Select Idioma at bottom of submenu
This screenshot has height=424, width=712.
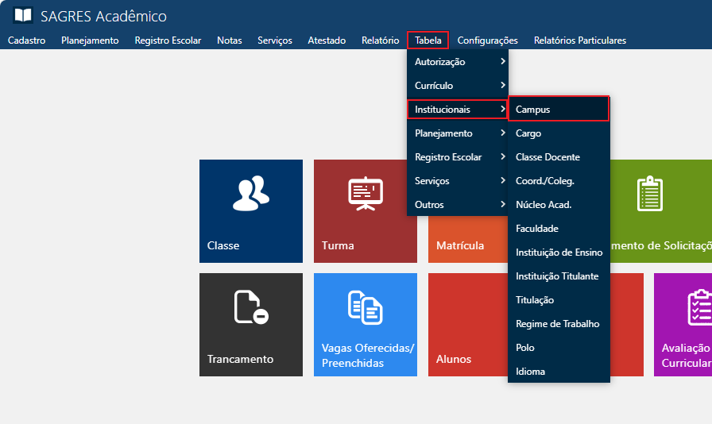tap(530, 372)
